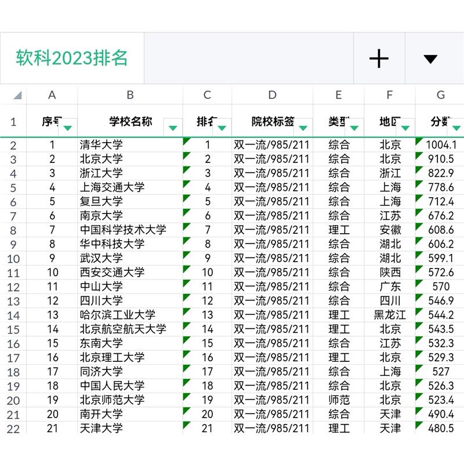Click the 北京理工大学 cell

130,357
